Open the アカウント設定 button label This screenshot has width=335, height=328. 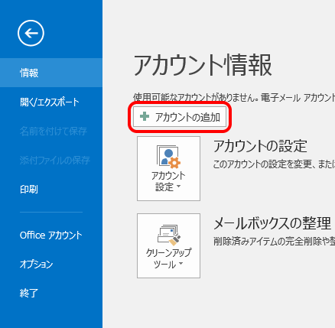168,181
